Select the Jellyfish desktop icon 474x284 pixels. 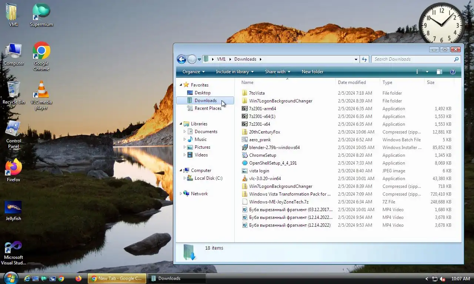[x=13, y=210]
